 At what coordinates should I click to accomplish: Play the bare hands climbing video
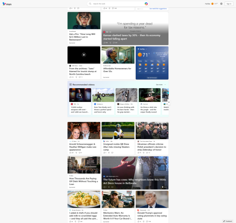pyautogui.click(x=126, y=95)
